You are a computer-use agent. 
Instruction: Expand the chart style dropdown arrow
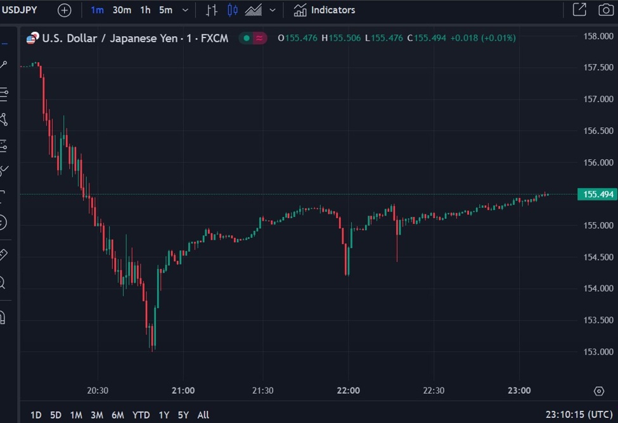273,10
